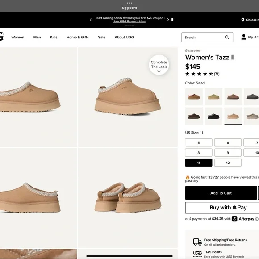Screen dimensions: 259x259
Task: Select the mauve brown color swatch
Action: pyautogui.click(x=233, y=96)
